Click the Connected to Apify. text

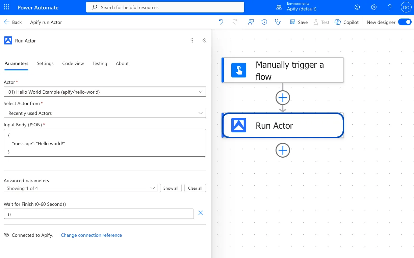click(32, 235)
